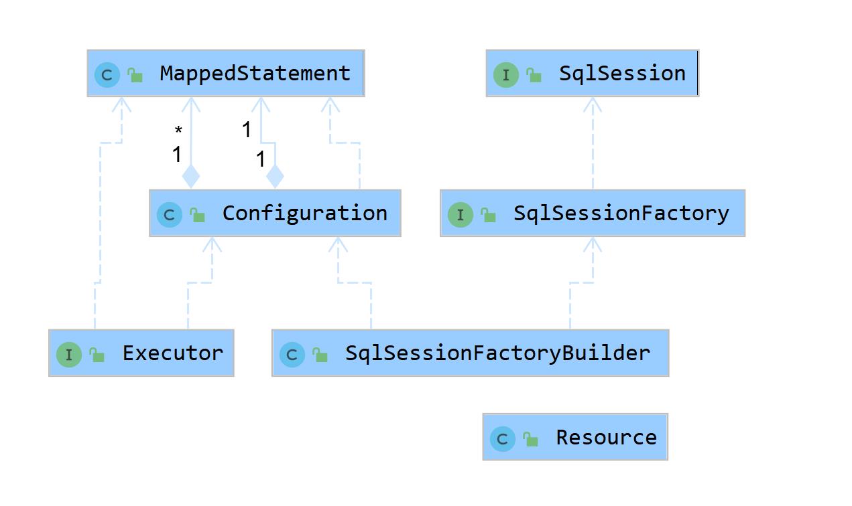Click the green lock icon beside SqlSession
Viewport: 852px width, 506px height.
click(x=534, y=75)
